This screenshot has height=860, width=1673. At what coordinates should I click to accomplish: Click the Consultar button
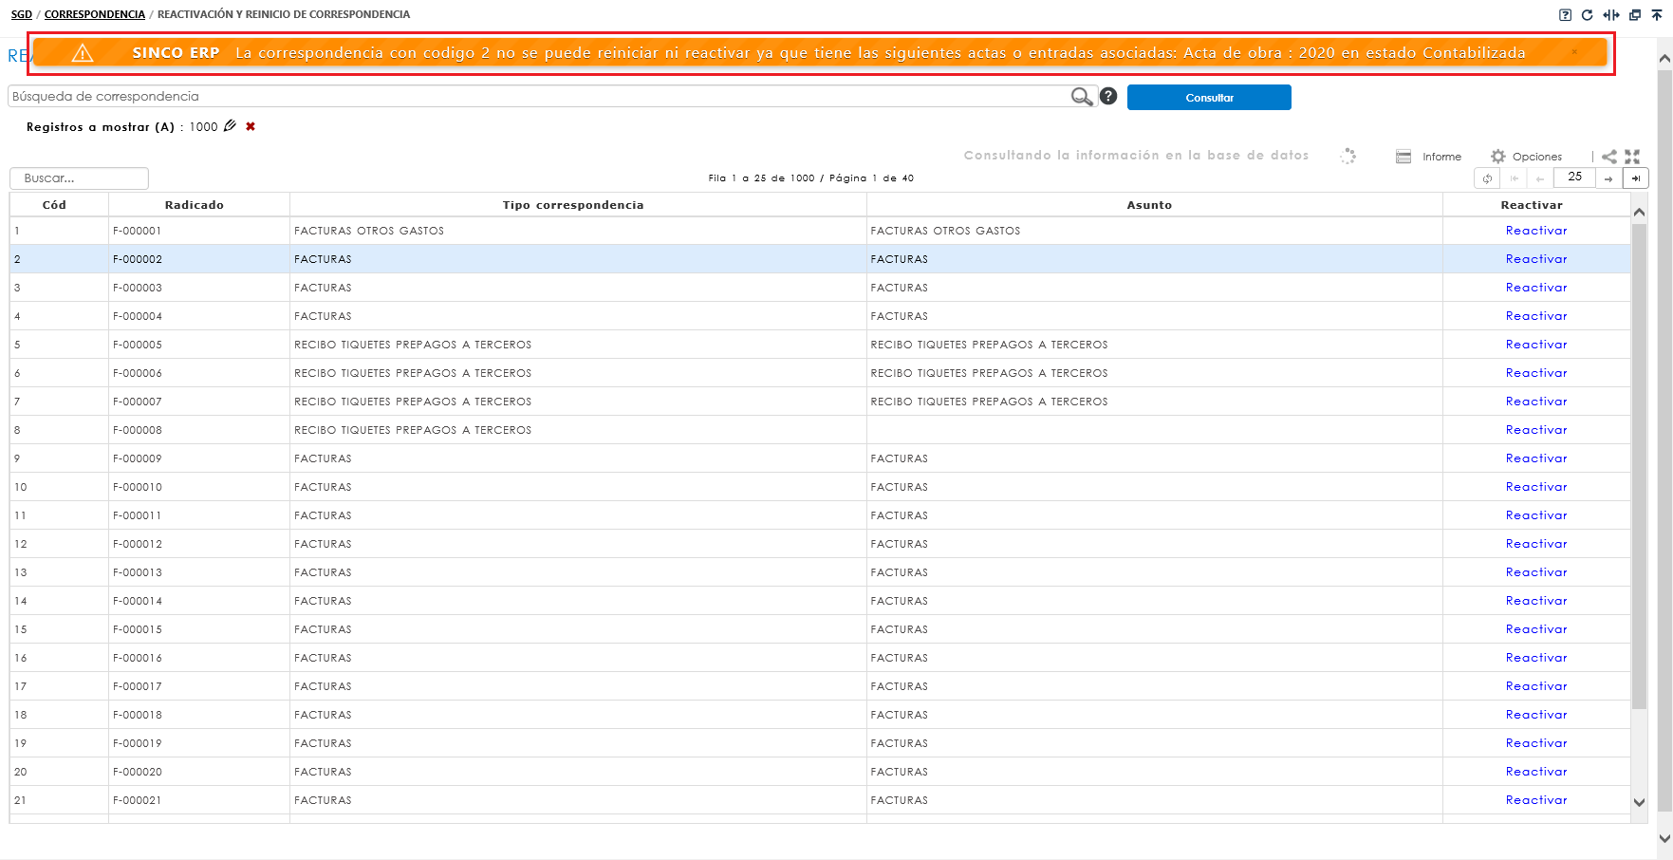click(1209, 98)
